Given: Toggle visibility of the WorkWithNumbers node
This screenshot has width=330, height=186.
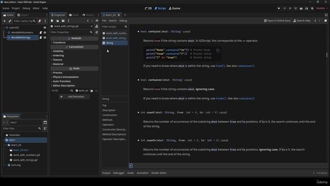Looking at the screenshot, I should point(45,33).
